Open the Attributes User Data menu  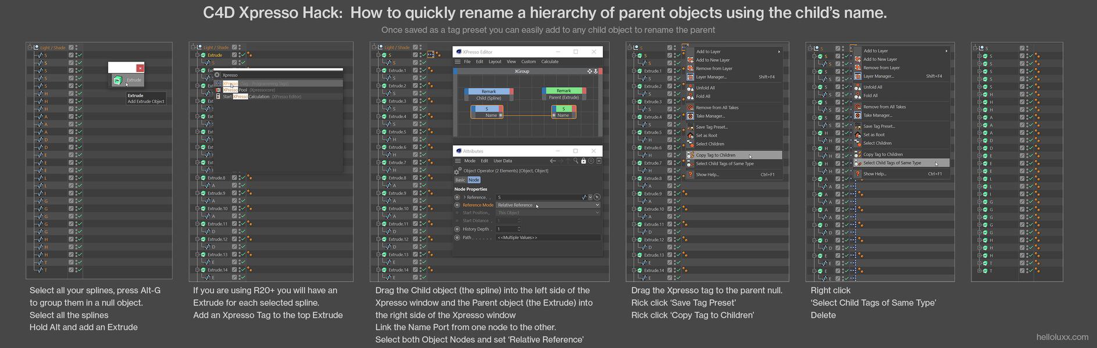click(503, 161)
